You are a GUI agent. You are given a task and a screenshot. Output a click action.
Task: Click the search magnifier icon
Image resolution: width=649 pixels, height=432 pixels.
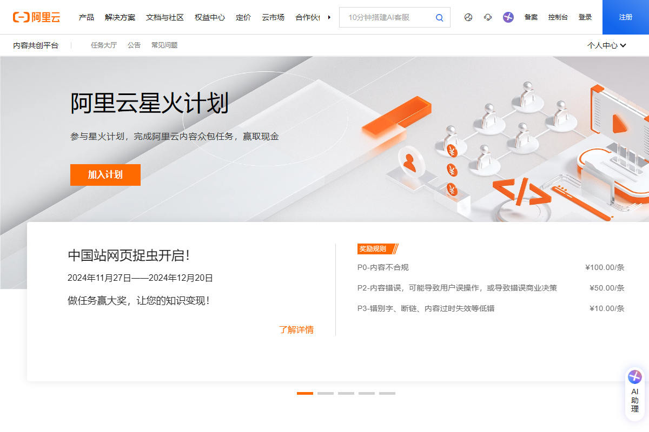(x=439, y=17)
